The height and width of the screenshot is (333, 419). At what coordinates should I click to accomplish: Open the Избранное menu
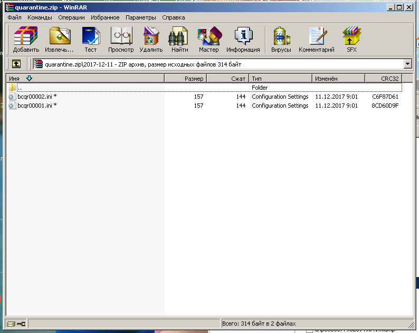pos(105,17)
